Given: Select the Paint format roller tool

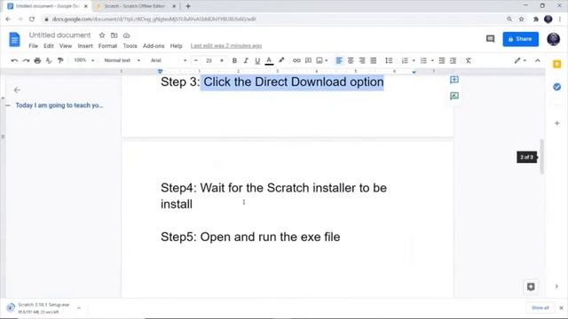Looking at the screenshot, I should tap(60, 61).
